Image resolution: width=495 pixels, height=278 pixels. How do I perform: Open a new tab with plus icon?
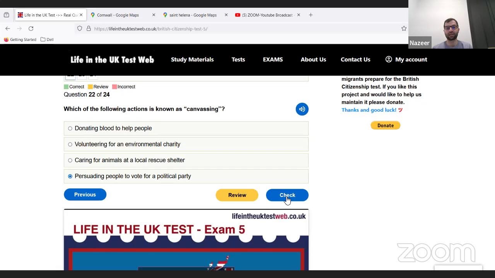click(311, 15)
